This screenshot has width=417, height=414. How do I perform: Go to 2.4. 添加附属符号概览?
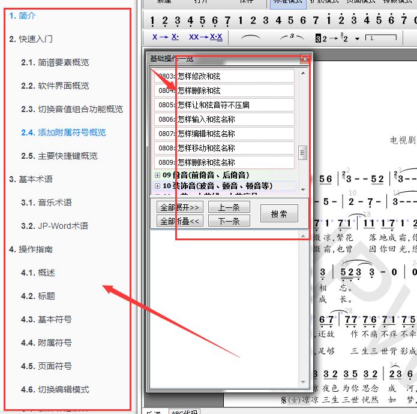64,132
